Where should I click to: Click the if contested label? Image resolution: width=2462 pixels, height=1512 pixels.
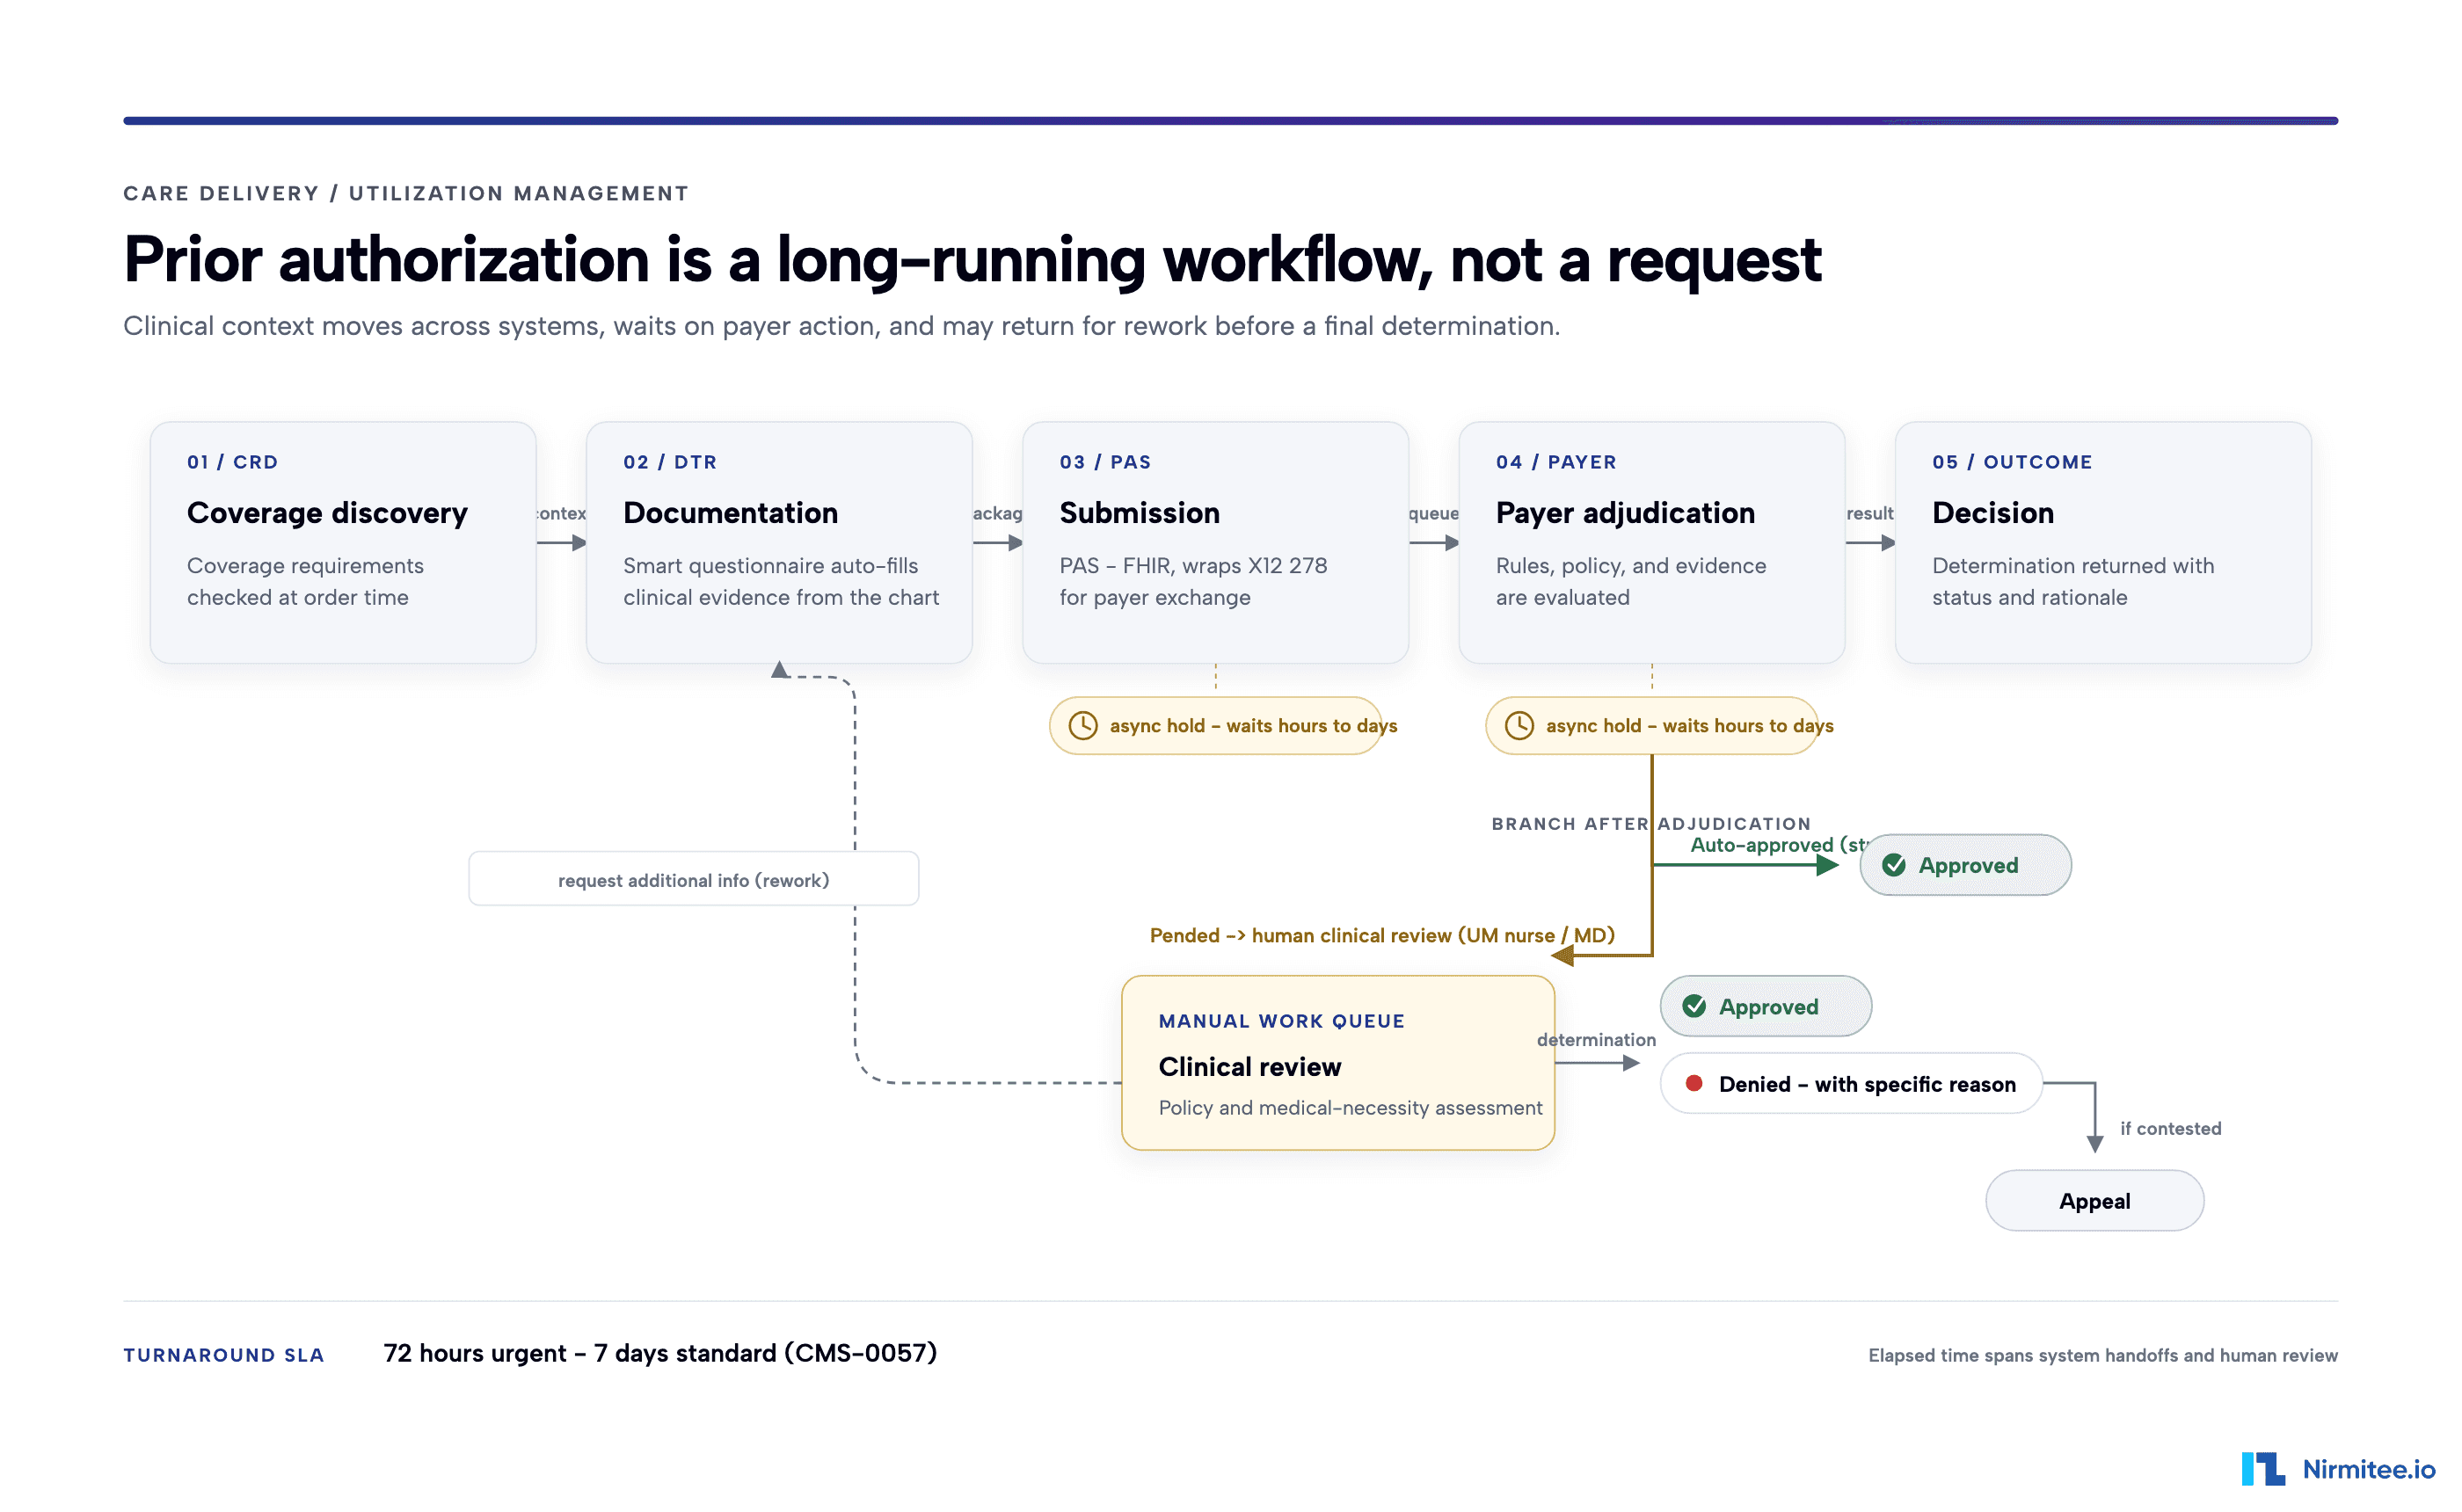tap(2170, 1128)
